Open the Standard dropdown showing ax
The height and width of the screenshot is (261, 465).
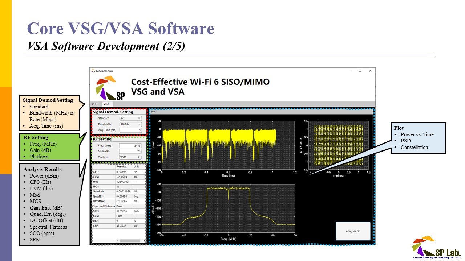click(131, 118)
